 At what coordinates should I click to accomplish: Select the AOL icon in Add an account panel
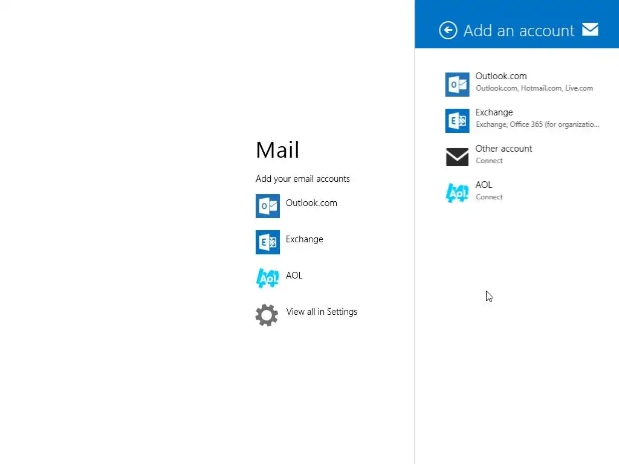[457, 193]
